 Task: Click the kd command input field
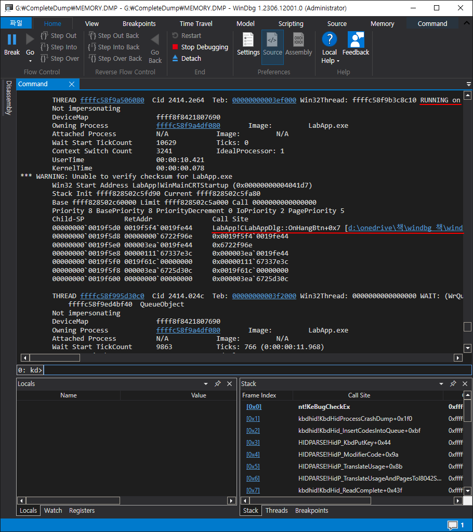(x=257, y=370)
